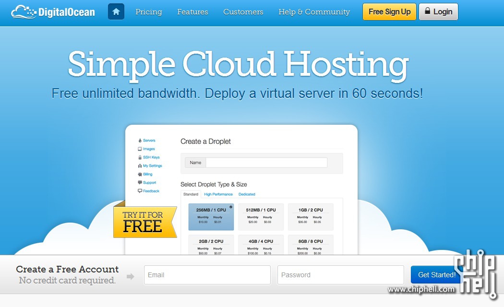Screen dimensions: 504x307
Task: Switch to the High Performance tab
Action: [218, 194]
